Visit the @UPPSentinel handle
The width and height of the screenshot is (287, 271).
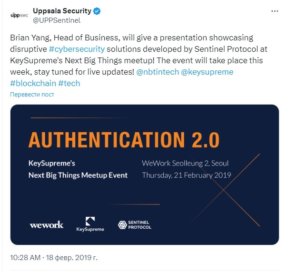(57, 20)
